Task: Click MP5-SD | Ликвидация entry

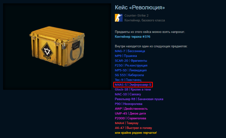Action: click(x=131, y=70)
